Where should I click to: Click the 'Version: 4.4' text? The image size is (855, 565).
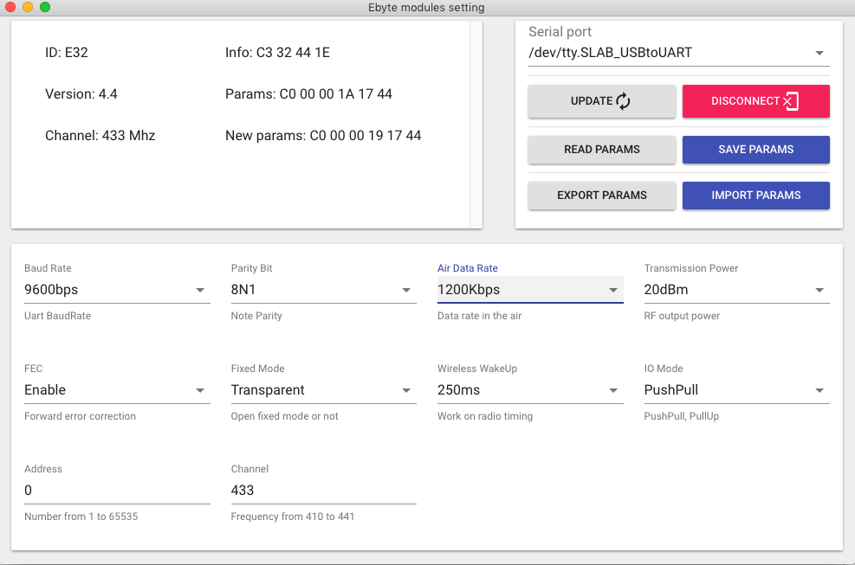coord(81,94)
